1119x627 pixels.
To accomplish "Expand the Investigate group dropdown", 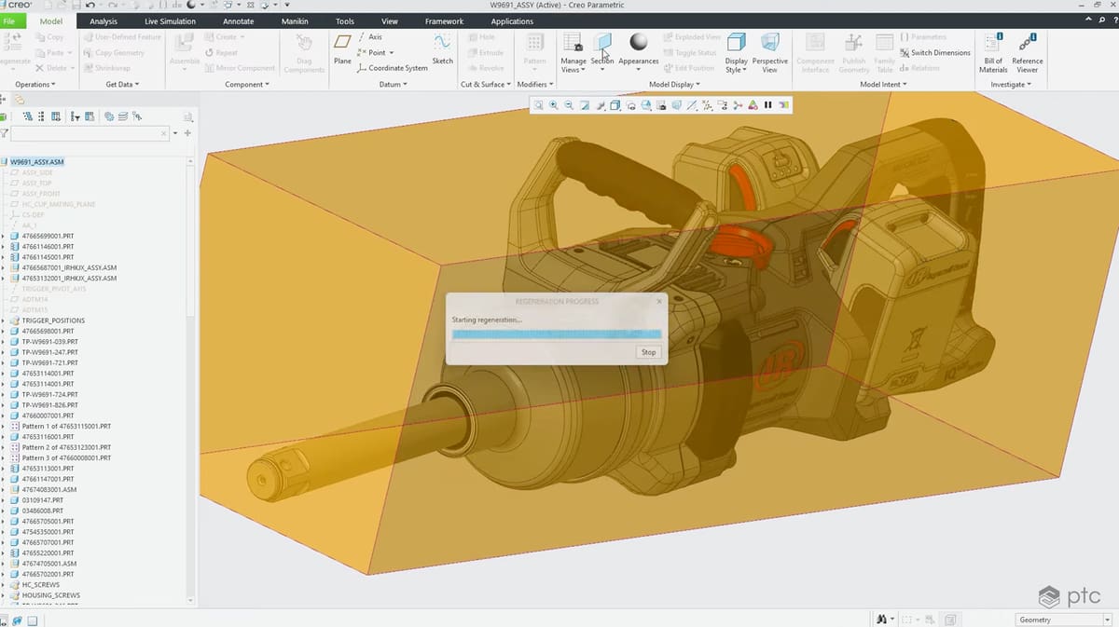I will tap(1011, 85).
